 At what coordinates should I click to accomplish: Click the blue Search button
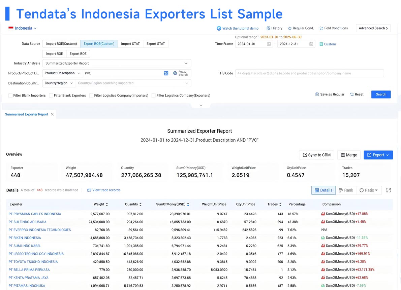tap(381, 95)
